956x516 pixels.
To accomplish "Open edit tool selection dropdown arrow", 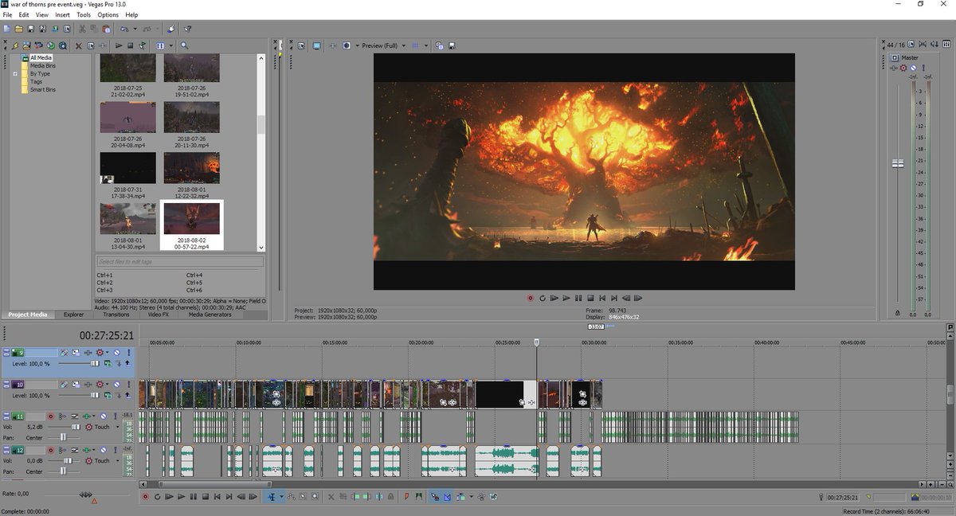I will (x=282, y=497).
